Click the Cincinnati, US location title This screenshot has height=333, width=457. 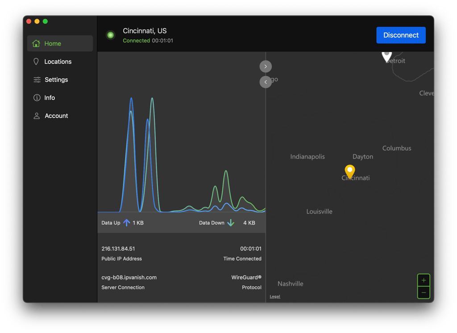(x=145, y=31)
